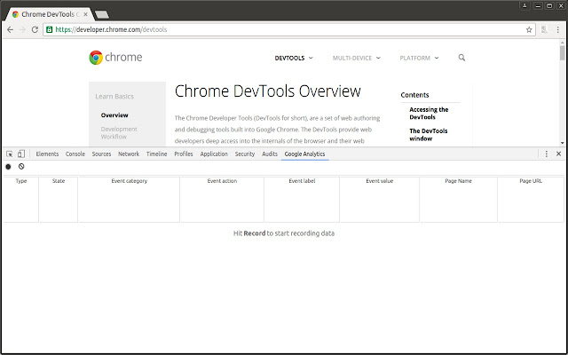The image size is (568, 355).
Task: Click the user profile icon in the title bar
Action: tap(525, 5)
